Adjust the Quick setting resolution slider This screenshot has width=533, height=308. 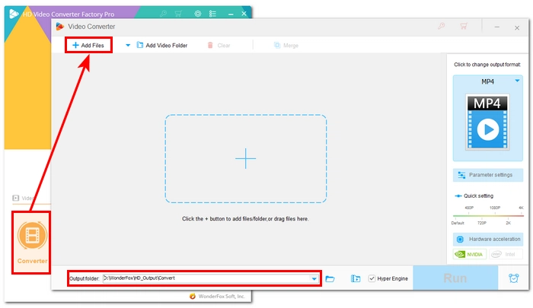tap(488, 215)
